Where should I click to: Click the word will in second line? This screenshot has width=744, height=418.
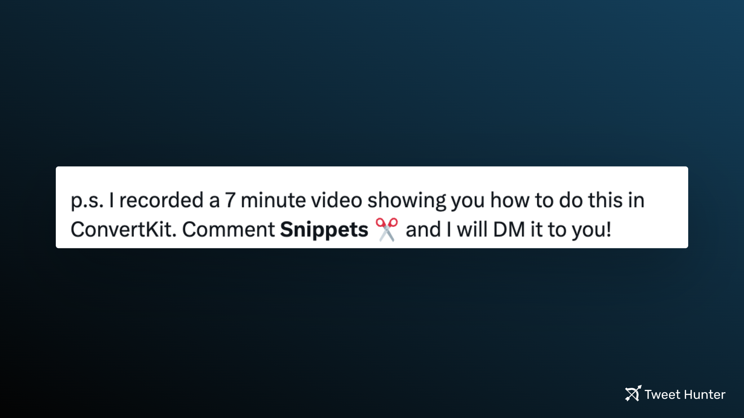pos(472,229)
